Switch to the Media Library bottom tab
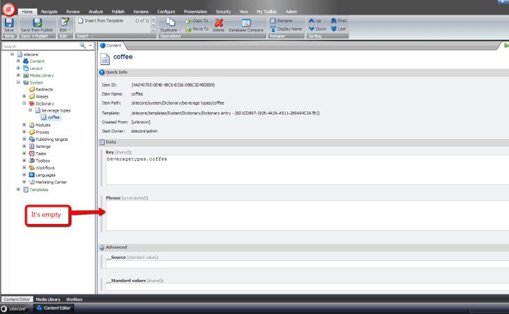509x314 pixels. (48, 299)
